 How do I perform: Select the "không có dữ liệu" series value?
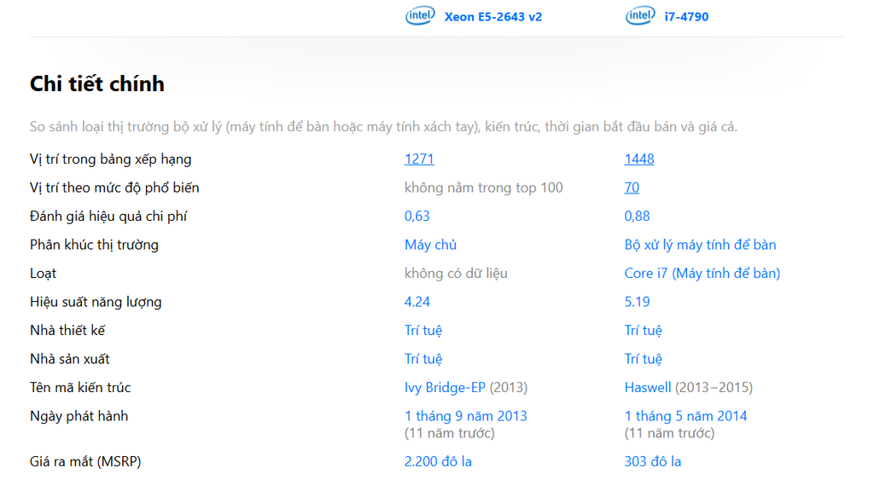456,274
